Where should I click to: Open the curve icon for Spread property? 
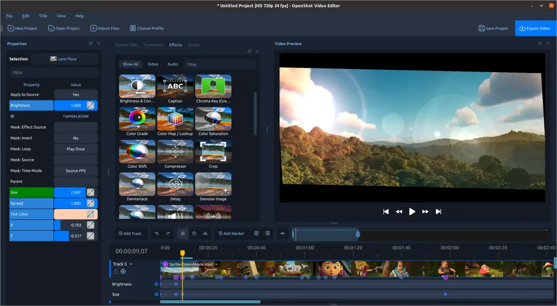pyautogui.click(x=91, y=203)
